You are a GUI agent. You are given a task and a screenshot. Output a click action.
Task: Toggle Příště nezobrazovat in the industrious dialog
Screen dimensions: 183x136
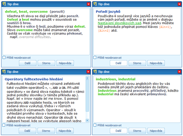pos(95,125)
